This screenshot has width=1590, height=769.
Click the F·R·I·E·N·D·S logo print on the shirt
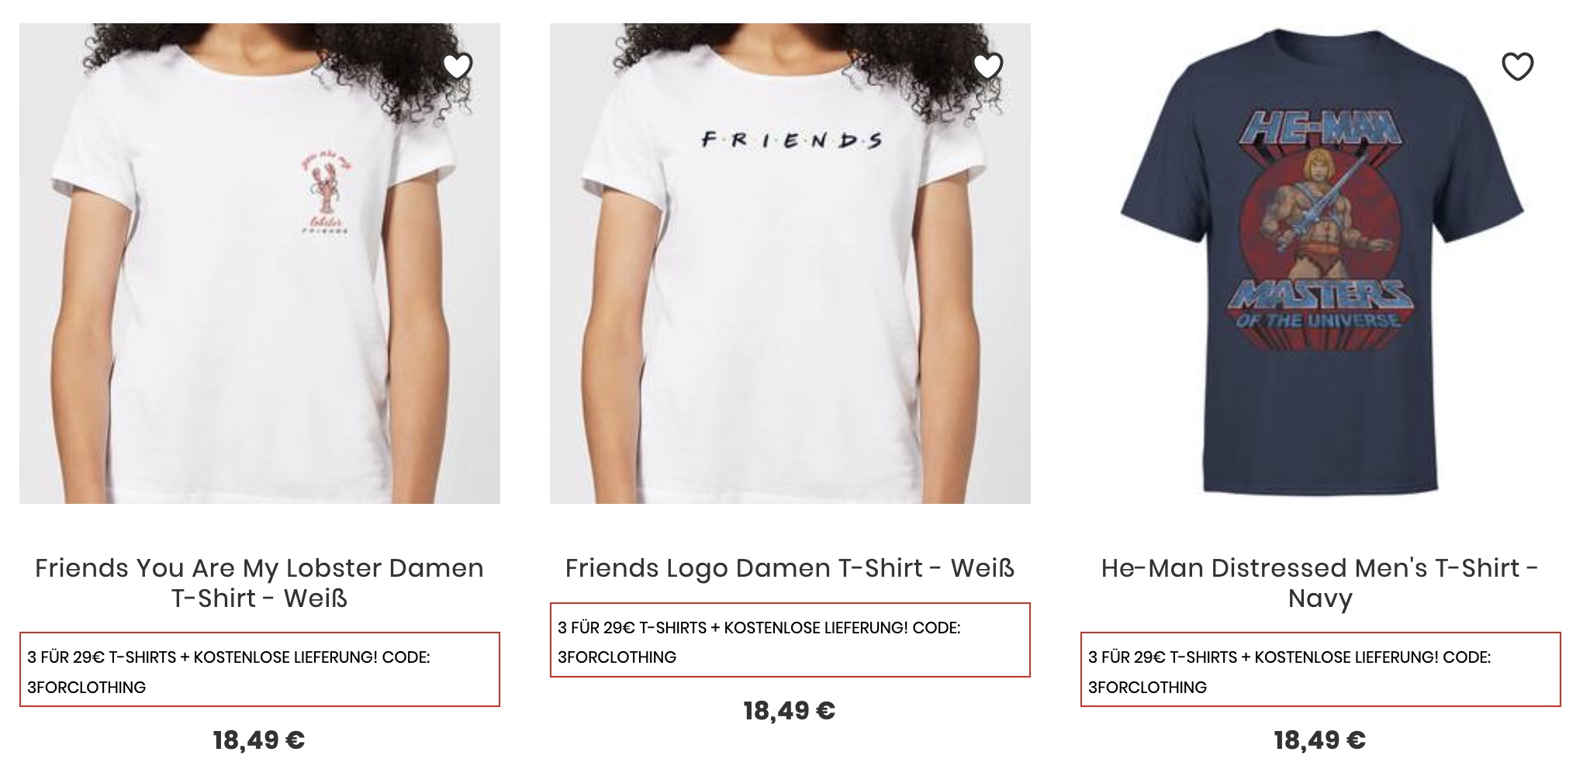point(791,141)
